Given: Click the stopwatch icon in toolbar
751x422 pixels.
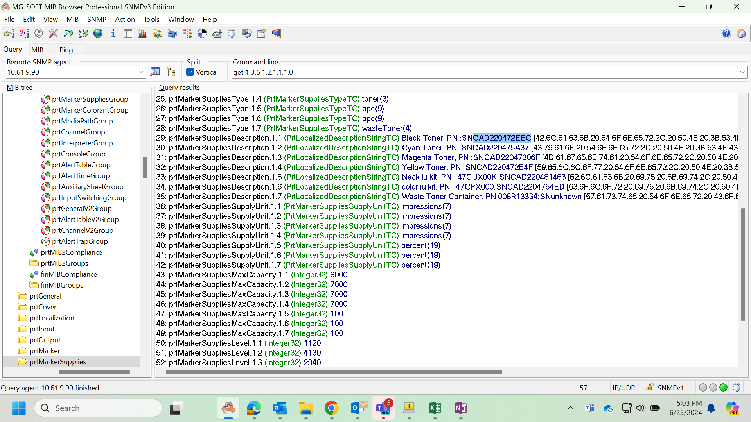Looking at the screenshot, I should (x=232, y=34).
